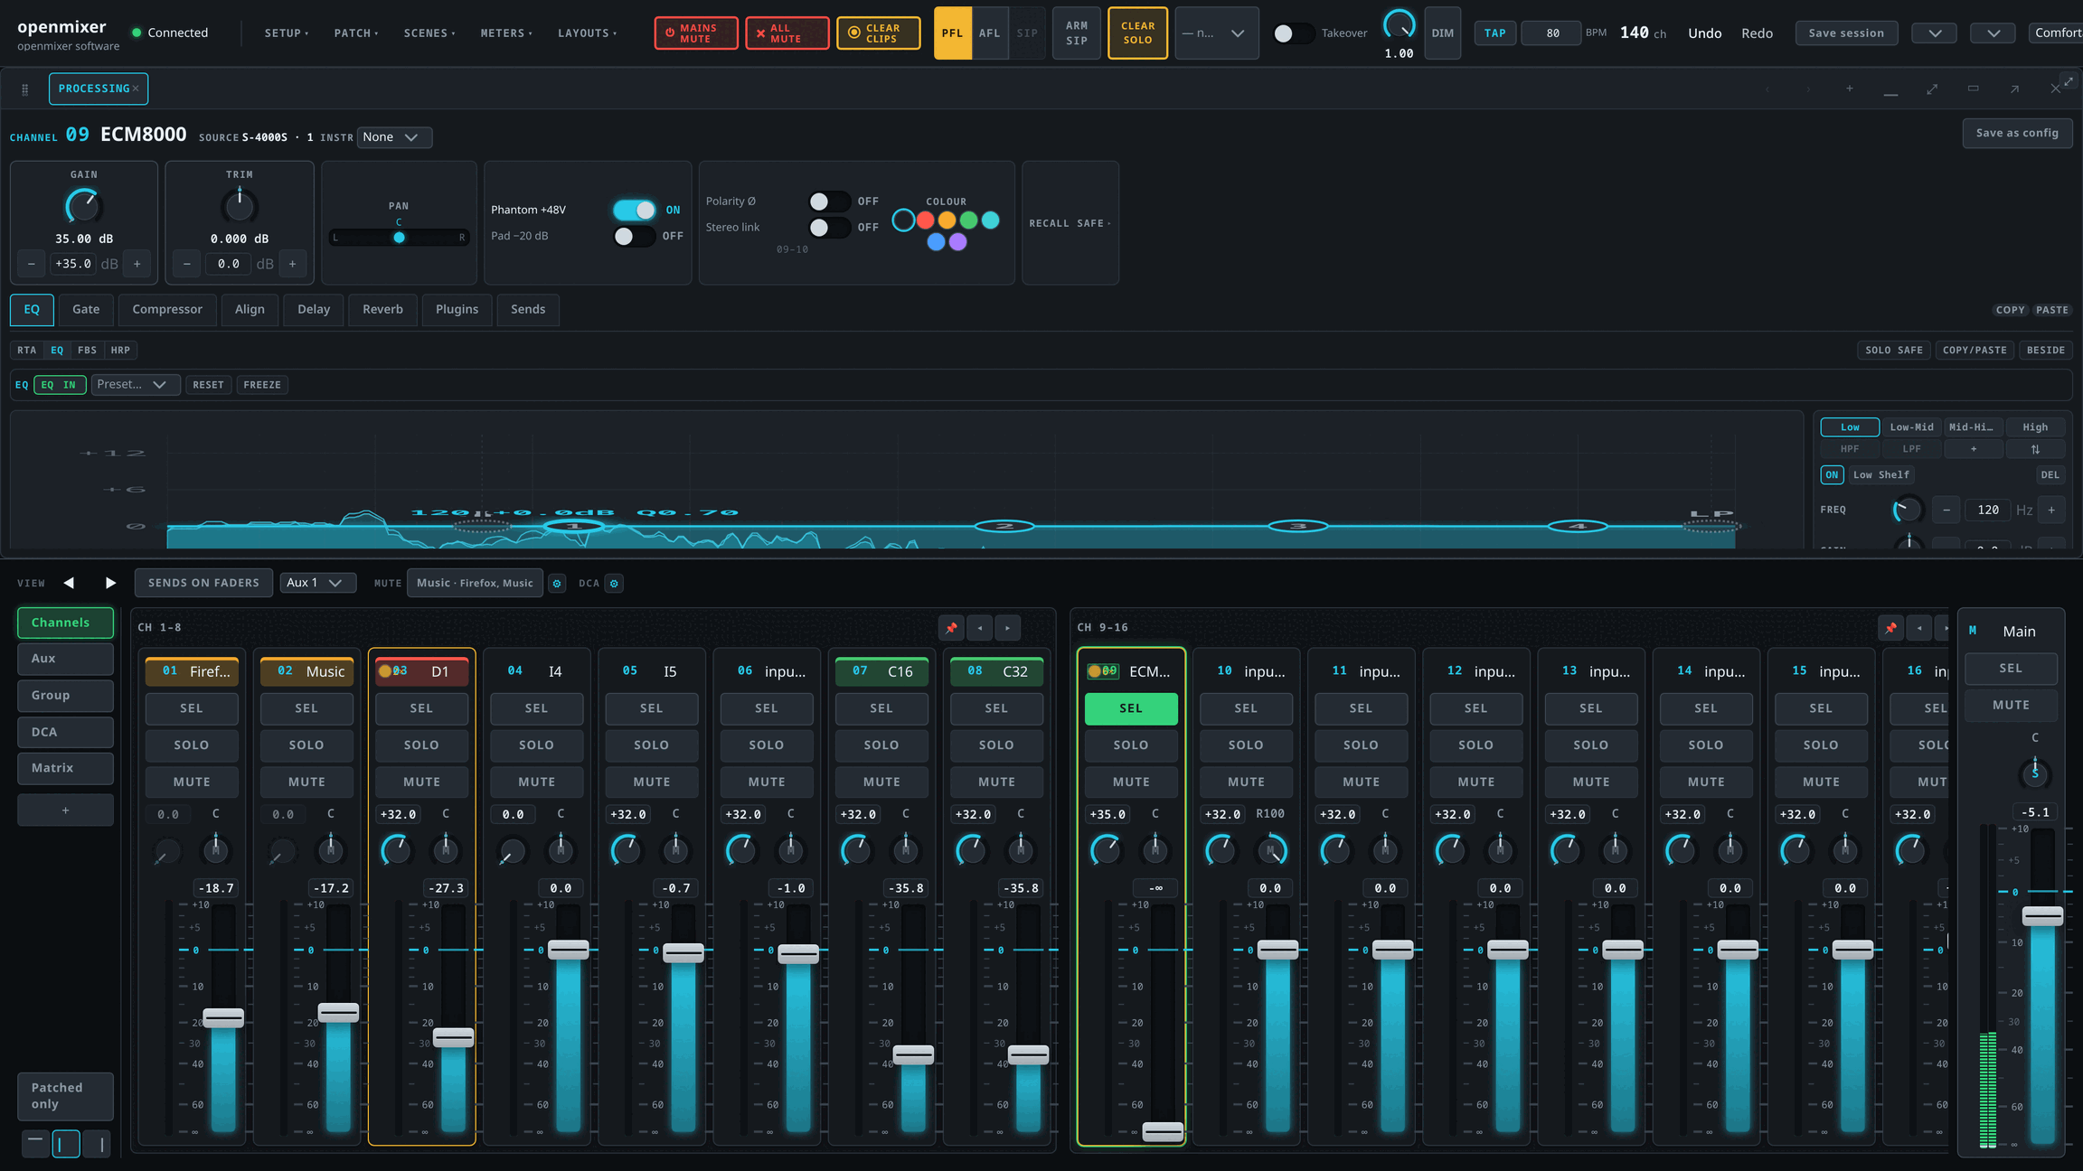Viewport: 2083px width, 1171px height.
Task: Open the PATCH menu
Action: [356, 33]
